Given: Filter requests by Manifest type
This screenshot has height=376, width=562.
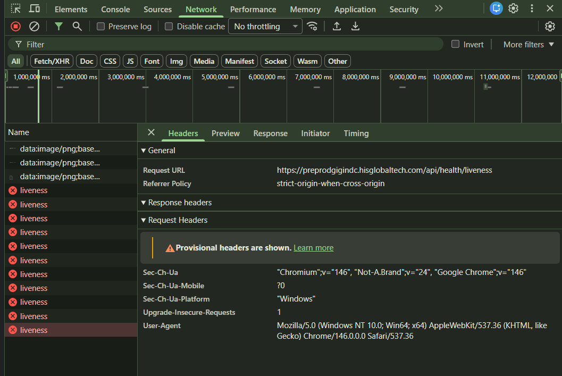Looking at the screenshot, I should [239, 61].
